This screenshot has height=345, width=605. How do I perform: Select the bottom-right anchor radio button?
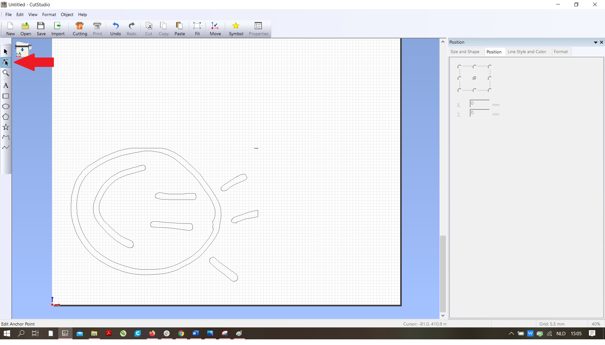pyautogui.click(x=490, y=90)
